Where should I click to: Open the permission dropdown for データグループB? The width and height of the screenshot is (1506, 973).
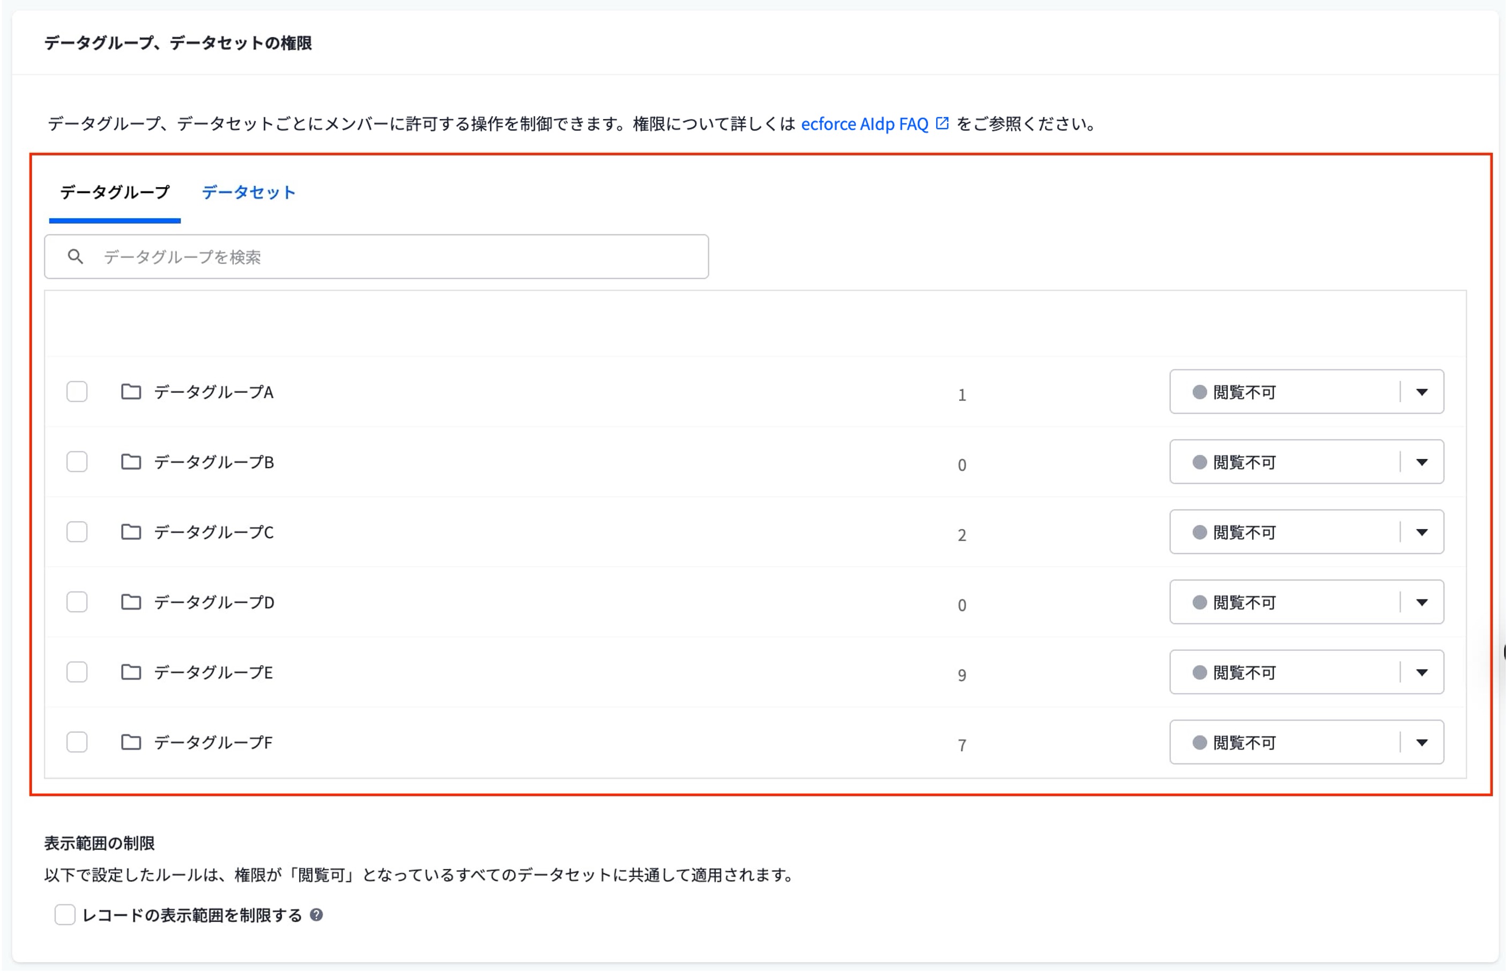pos(1307,462)
